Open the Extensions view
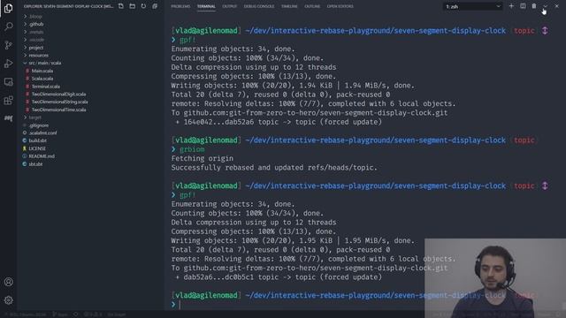The width and height of the screenshot is (566, 318). pos(8,100)
